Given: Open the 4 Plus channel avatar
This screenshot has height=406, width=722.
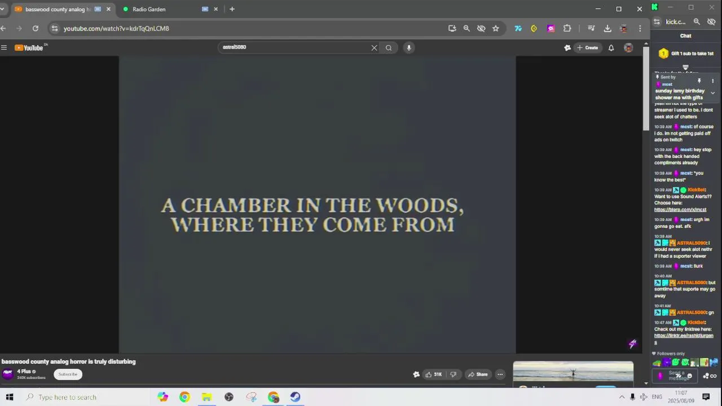Looking at the screenshot, I should (x=8, y=374).
